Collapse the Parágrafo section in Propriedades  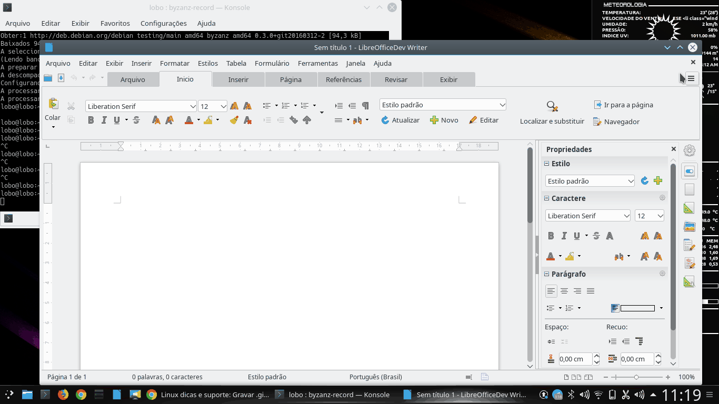coord(546,274)
